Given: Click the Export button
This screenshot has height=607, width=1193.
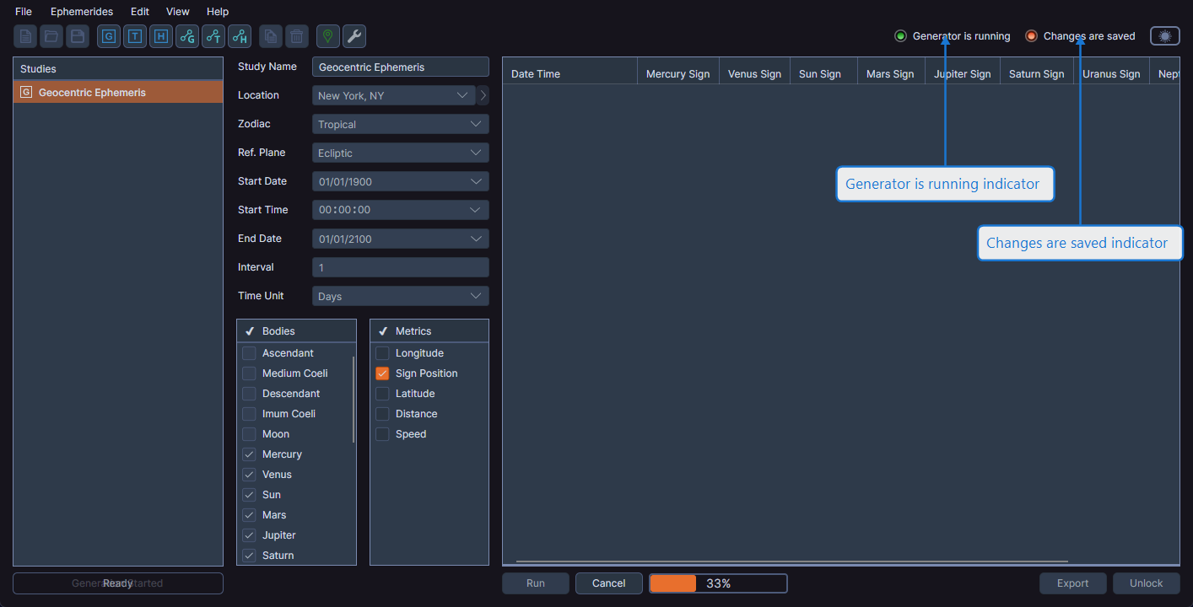Looking at the screenshot, I should pyautogui.click(x=1072, y=583).
